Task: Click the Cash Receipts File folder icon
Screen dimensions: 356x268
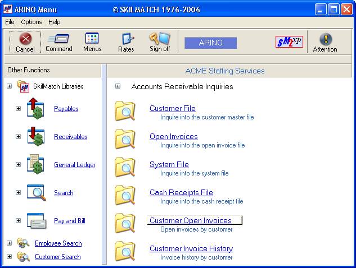Action: coord(125,195)
